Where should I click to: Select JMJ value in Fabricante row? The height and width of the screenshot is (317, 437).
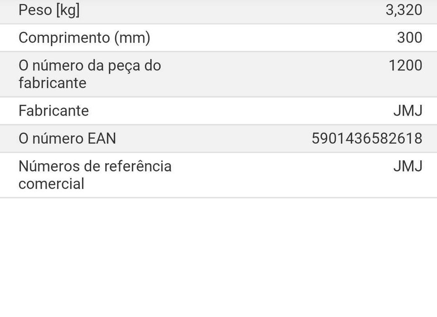point(408,111)
